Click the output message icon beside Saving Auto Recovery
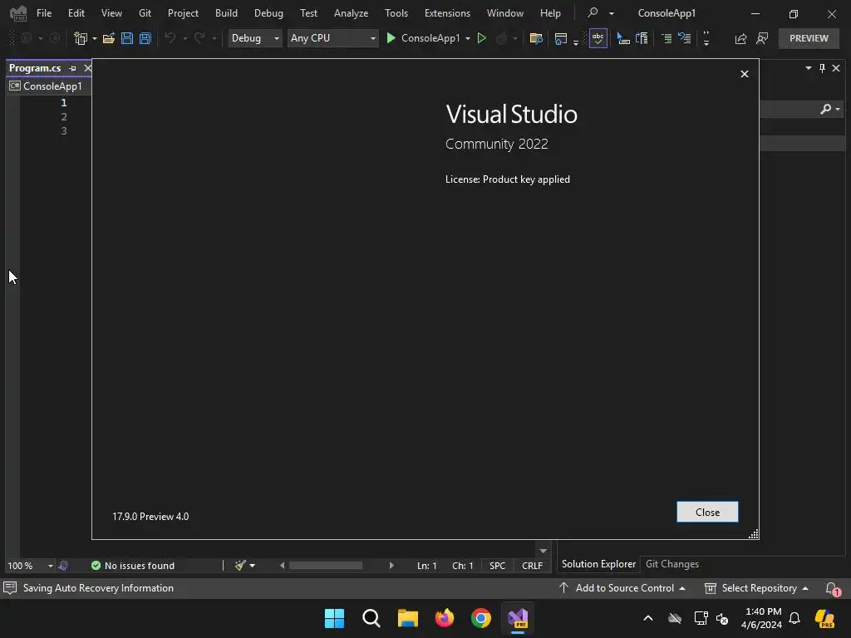 [x=10, y=588]
